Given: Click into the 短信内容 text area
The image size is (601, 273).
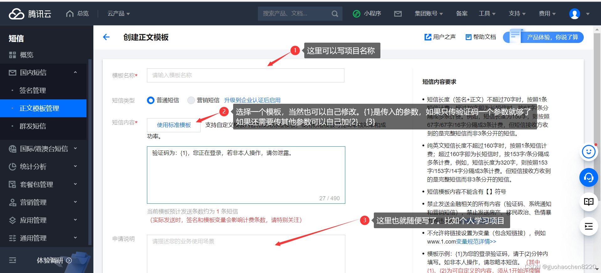Looking at the screenshot, I should pyautogui.click(x=246, y=175).
